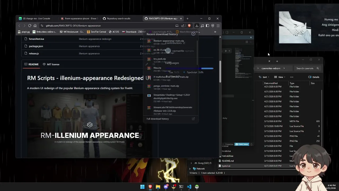Open the release.js file link
Viewport: 339px width, 191px height.
[34, 54]
